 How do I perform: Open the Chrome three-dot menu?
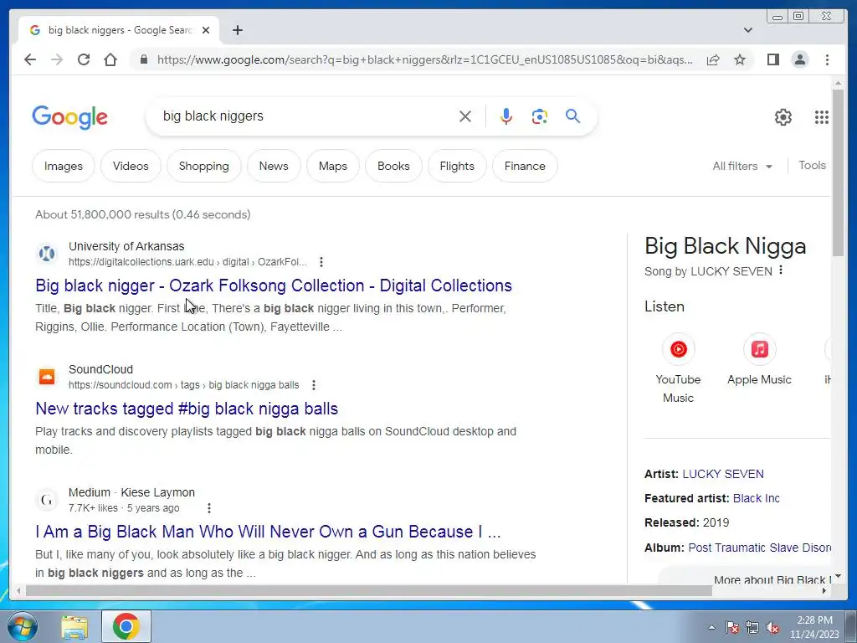coord(827,59)
